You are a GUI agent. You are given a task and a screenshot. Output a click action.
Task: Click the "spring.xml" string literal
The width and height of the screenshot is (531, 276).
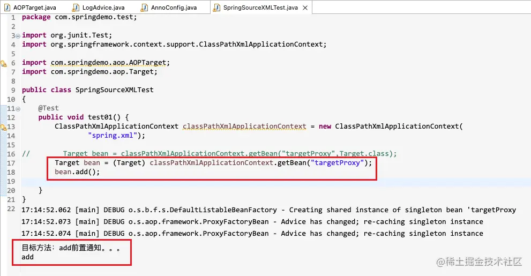pyautogui.click(x=113, y=136)
